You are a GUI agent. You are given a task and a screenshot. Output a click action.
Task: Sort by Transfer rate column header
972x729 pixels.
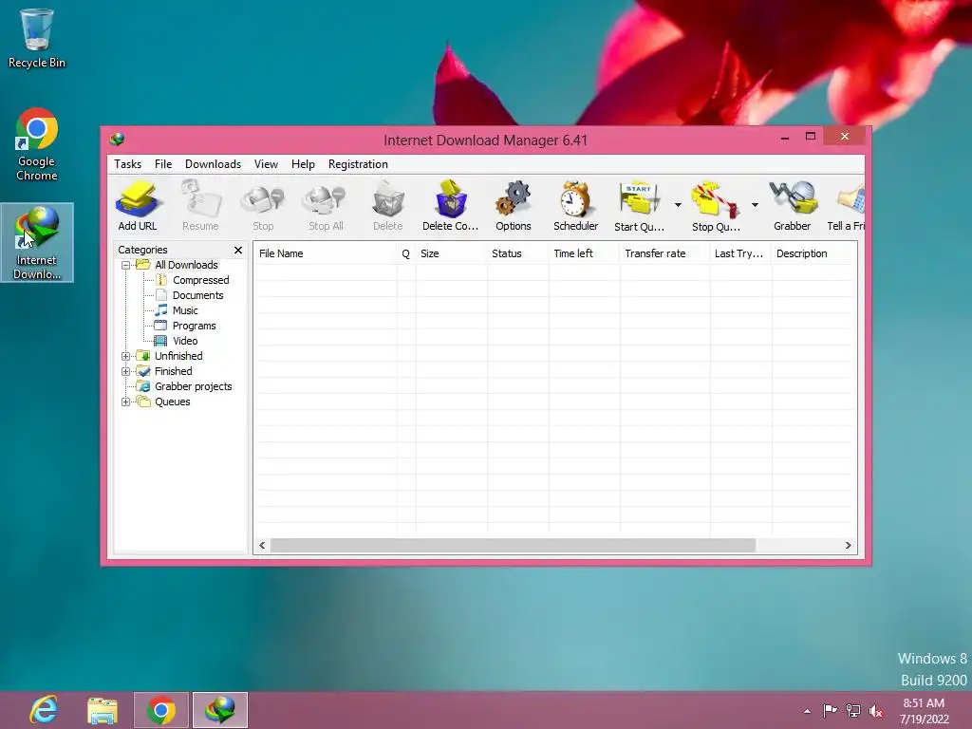(x=664, y=253)
